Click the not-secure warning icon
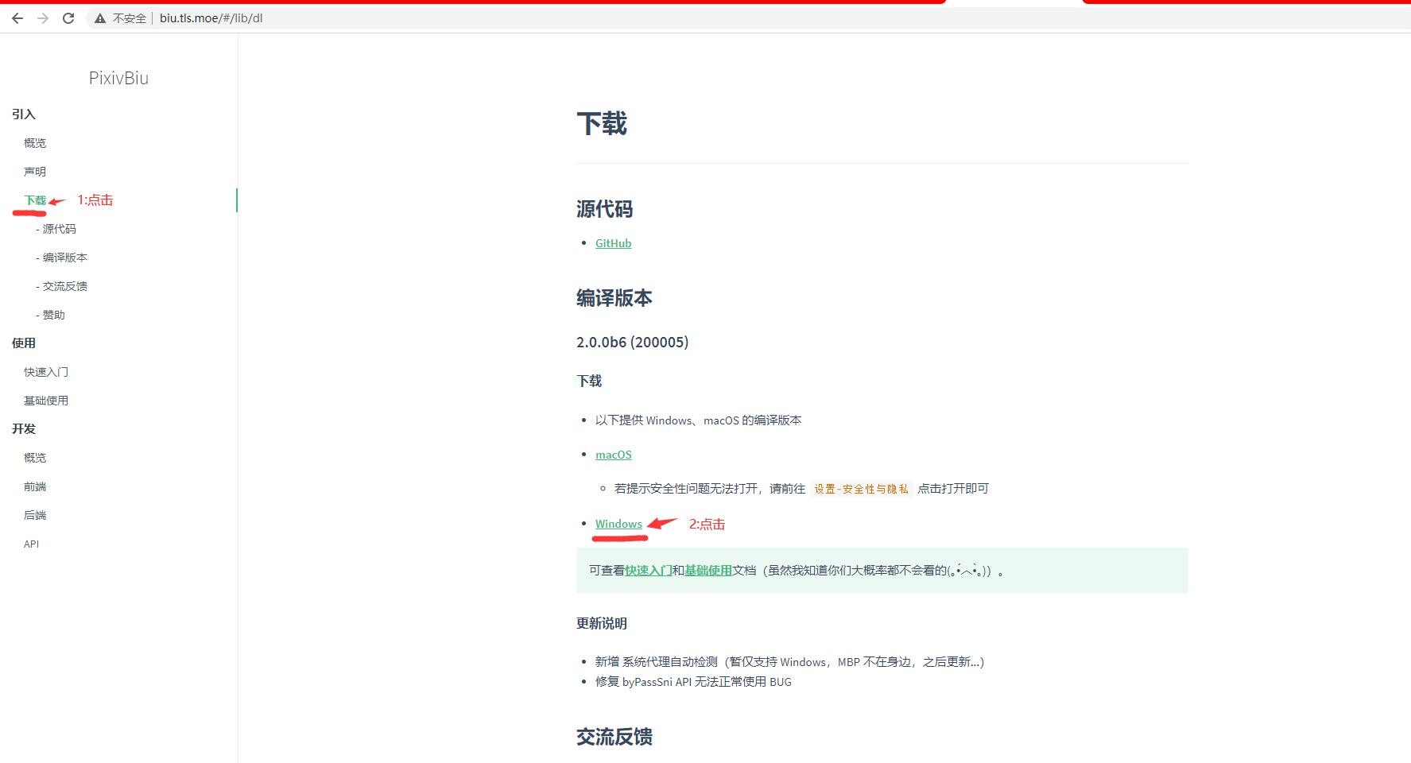Viewport: 1411px width, 763px height. (100, 18)
